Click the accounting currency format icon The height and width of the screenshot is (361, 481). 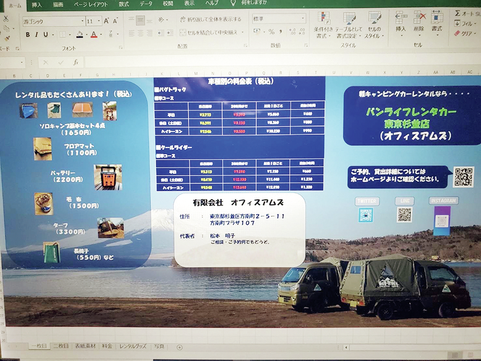click(257, 31)
